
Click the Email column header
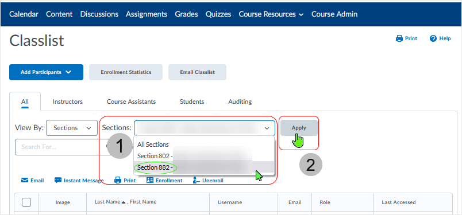(x=295, y=202)
